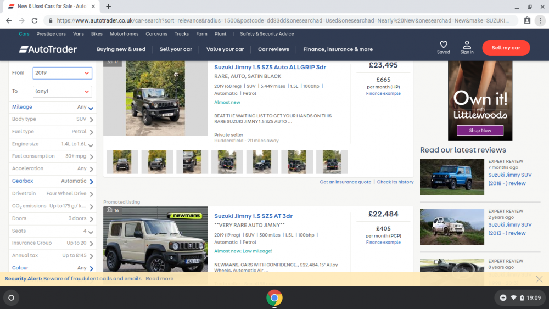Open the Sell your car menu
This screenshot has height=309, width=549.
pyautogui.click(x=176, y=49)
